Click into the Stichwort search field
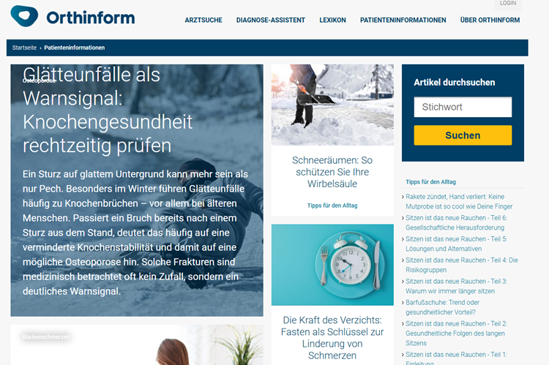Screen dimensions: 549x365 (463, 107)
